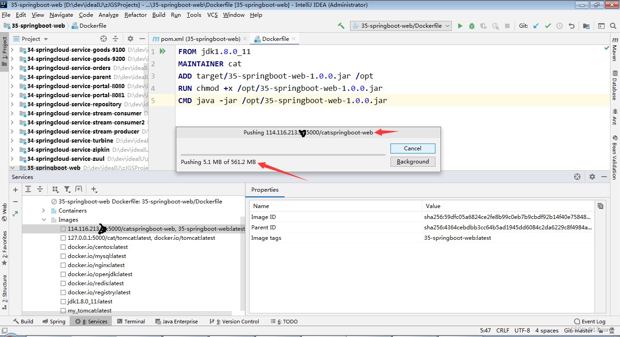Click the 9: Version Control tab
This screenshot has width=620, height=337.
pyautogui.click(x=234, y=322)
